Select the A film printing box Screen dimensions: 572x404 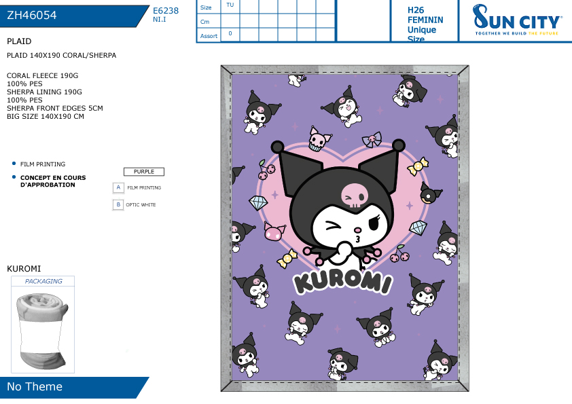pyautogui.click(x=118, y=187)
